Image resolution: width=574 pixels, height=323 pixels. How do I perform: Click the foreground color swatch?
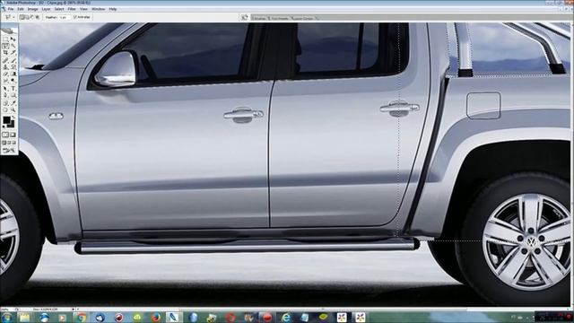(x=6, y=119)
